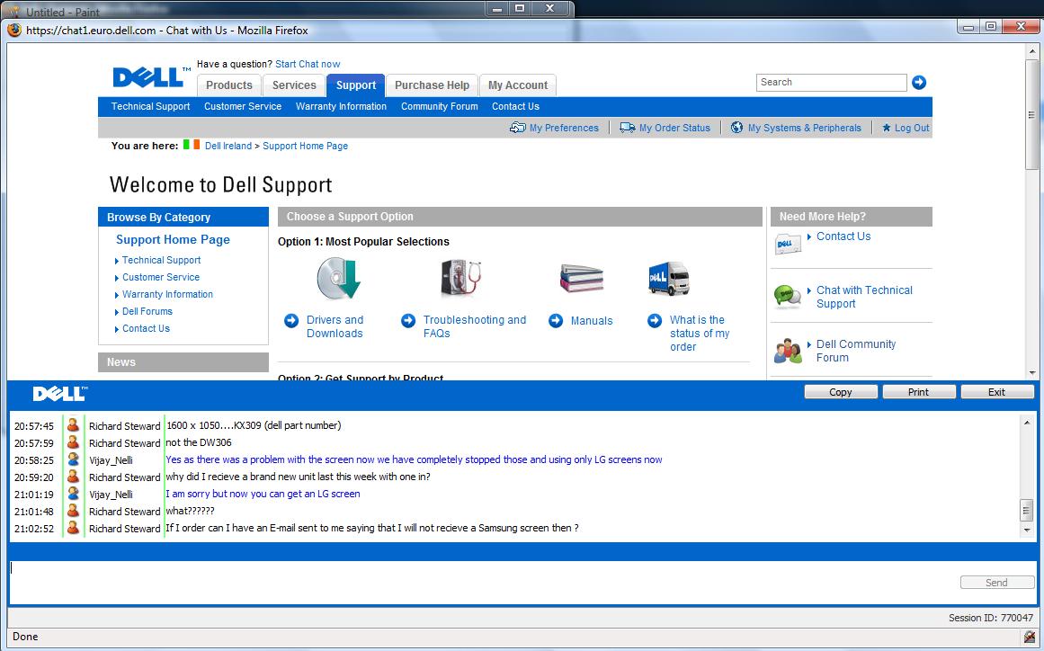Screen dimensions: 1044x651
Task: Click the chat transcript scroll-up arrow
Action: (1026, 422)
